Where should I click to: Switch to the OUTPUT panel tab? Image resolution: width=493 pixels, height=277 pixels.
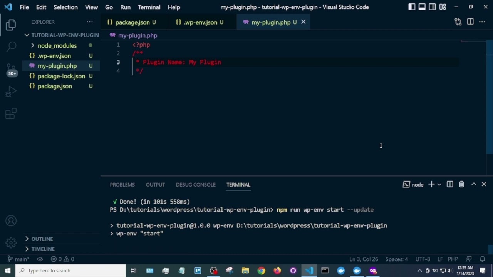pos(155,185)
